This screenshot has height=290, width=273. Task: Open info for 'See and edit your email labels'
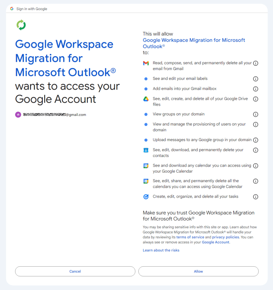[255, 79]
